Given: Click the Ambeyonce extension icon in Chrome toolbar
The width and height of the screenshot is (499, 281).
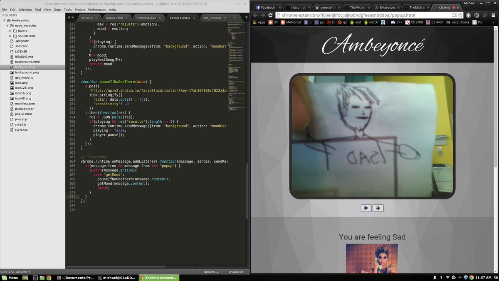Looking at the screenshot, I should pyautogui.click(x=485, y=15).
